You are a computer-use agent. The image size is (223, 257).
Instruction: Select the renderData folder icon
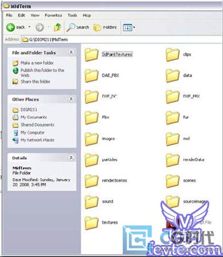173,160
